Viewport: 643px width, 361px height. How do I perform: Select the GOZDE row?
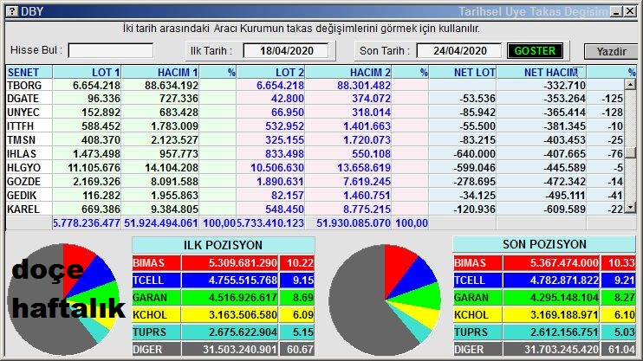[x=315, y=181]
